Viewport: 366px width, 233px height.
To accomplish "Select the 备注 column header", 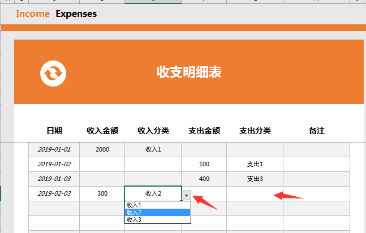I will coord(317,131).
